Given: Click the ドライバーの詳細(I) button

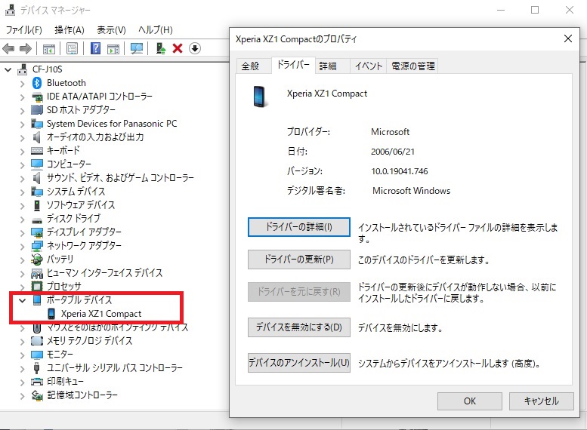Looking at the screenshot, I should tap(298, 227).
